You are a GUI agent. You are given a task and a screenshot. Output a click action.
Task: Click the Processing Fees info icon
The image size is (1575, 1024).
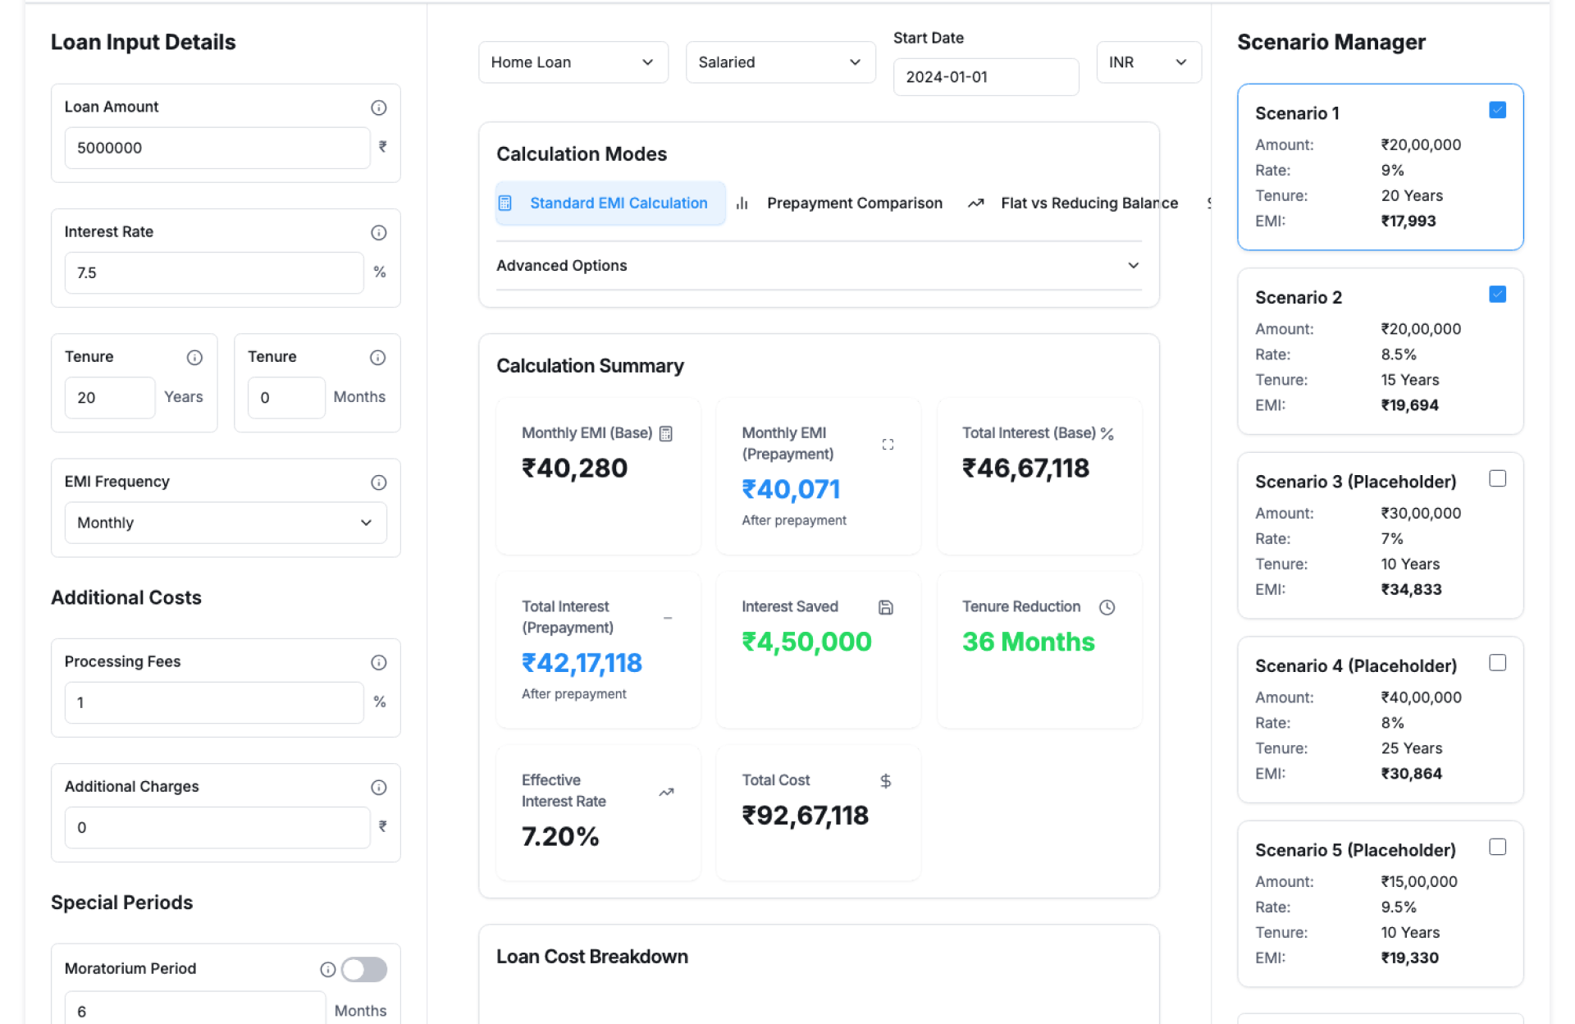(x=378, y=662)
